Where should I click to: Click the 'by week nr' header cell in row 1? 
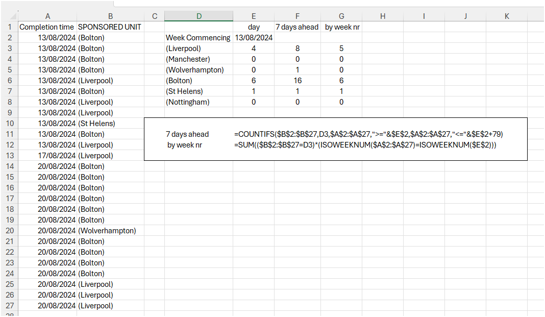click(x=341, y=27)
